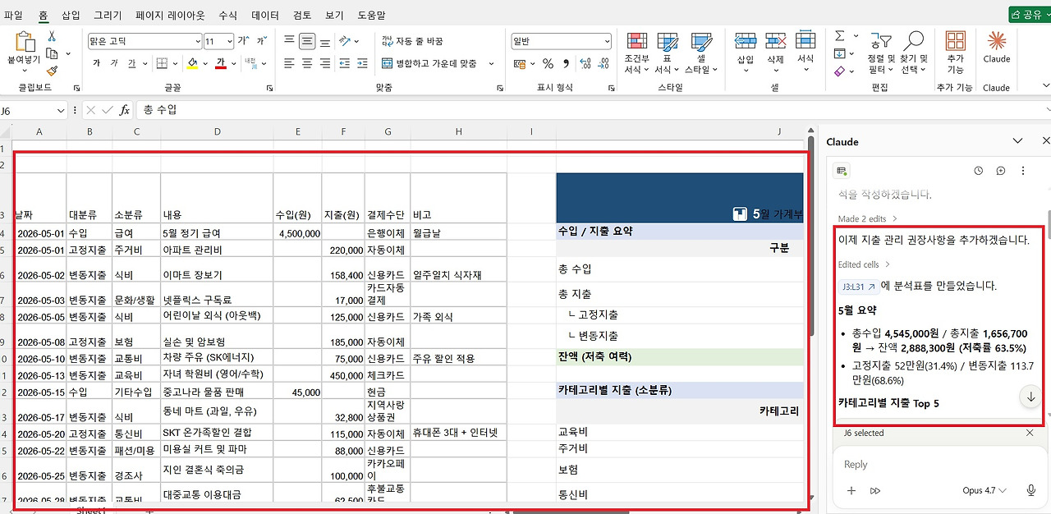Switch to the 수식 ribbon tab

[x=228, y=15]
